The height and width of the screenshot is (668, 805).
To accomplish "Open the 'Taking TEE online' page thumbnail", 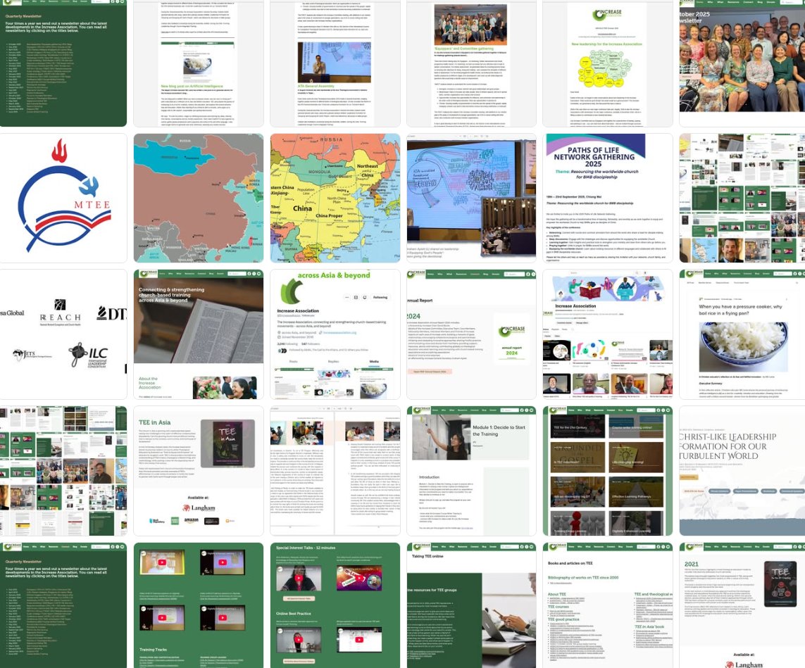I will click(x=471, y=605).
